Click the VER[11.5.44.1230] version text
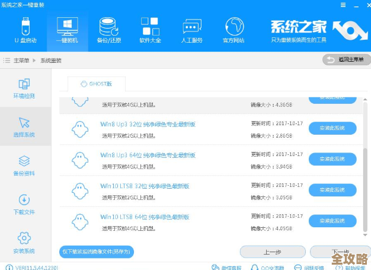371x270 pixels. [x=36, y=268]
